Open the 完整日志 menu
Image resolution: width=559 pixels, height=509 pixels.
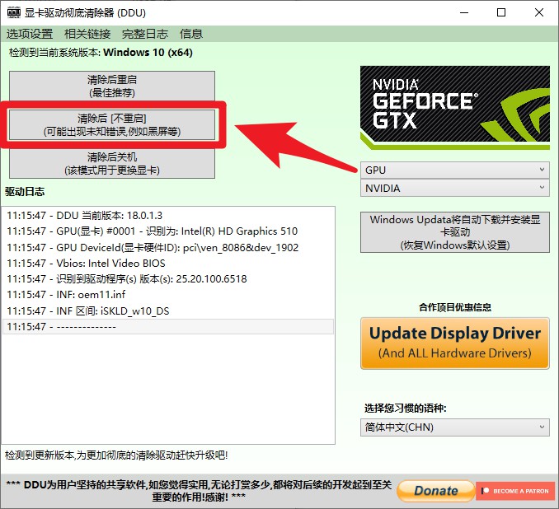tap(144, 34)
